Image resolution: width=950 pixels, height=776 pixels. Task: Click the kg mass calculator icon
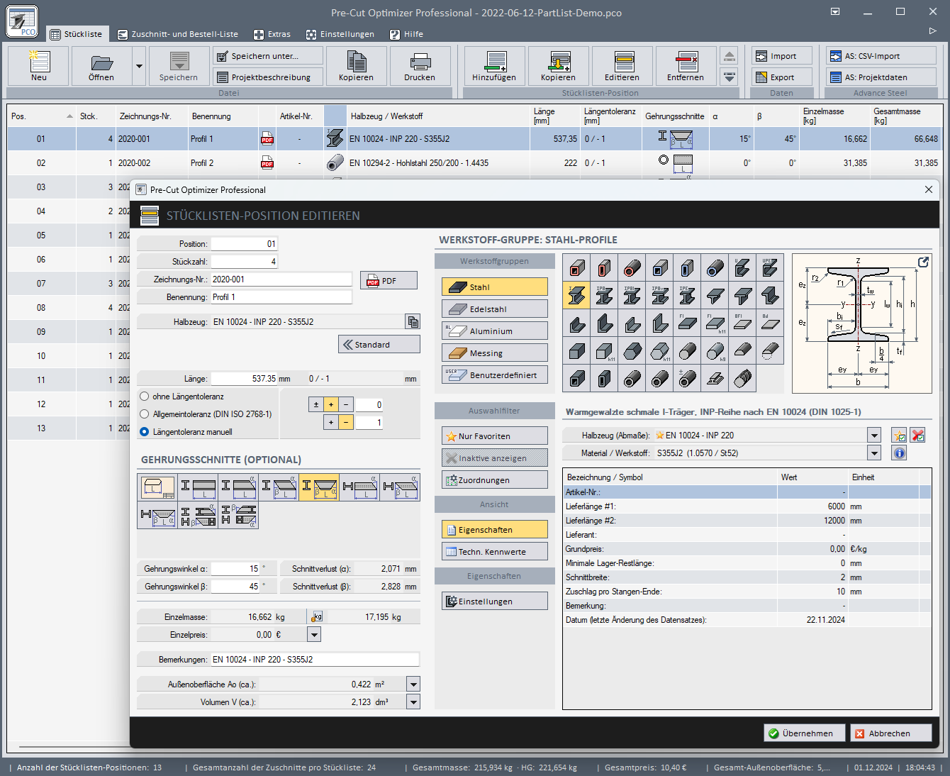coord(317,617)
